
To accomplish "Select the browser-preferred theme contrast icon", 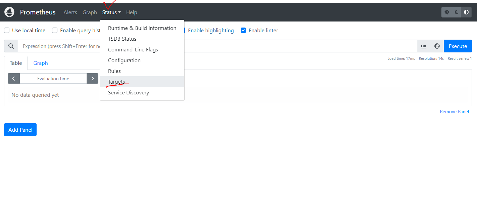I will [x=466, y=12].
